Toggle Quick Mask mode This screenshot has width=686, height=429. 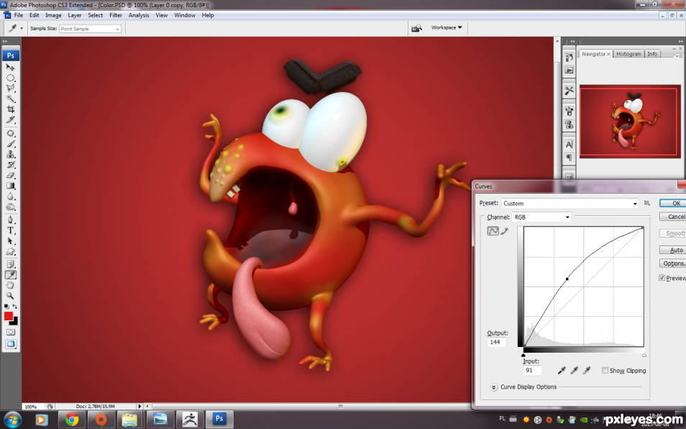10,333
